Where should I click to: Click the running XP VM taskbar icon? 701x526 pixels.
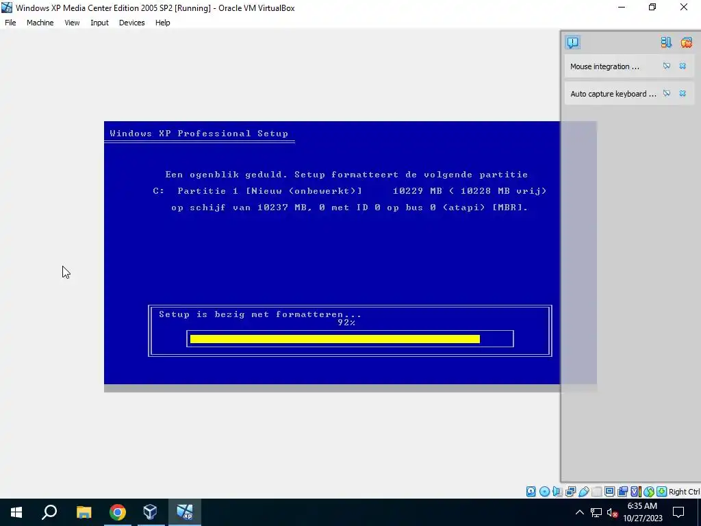[x=185, y=512]
